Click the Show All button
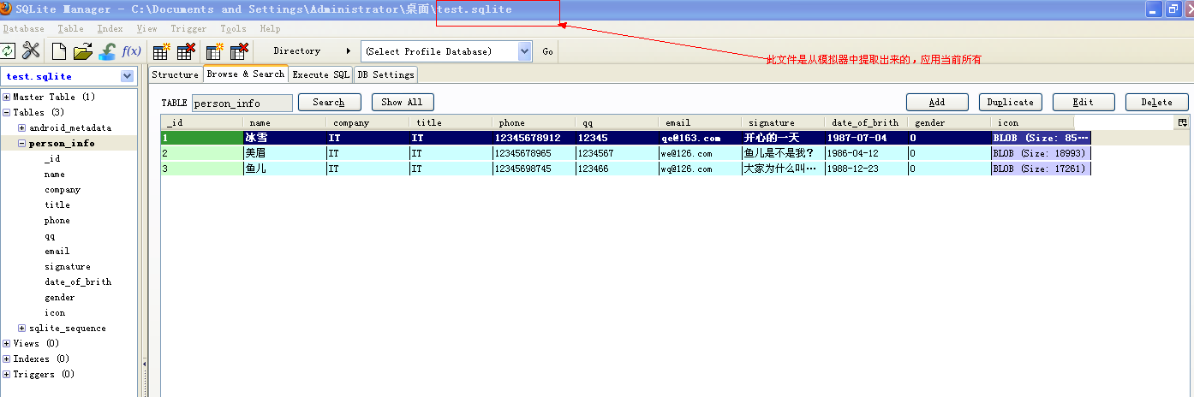Viewport: 1194px width, 397px height. 402,102
